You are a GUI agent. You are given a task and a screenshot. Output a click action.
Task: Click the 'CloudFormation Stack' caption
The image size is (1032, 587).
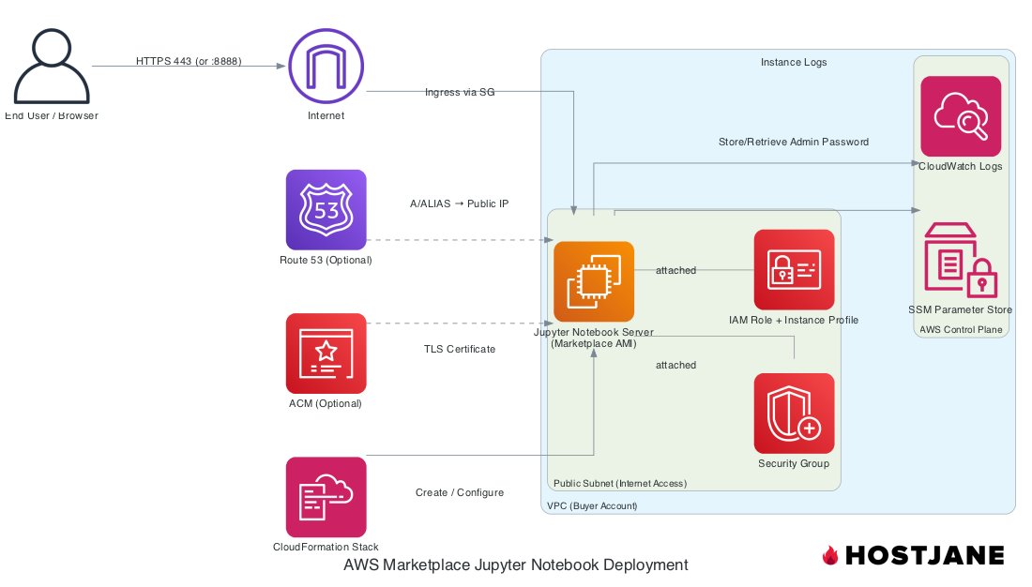(x=326, y=548)
